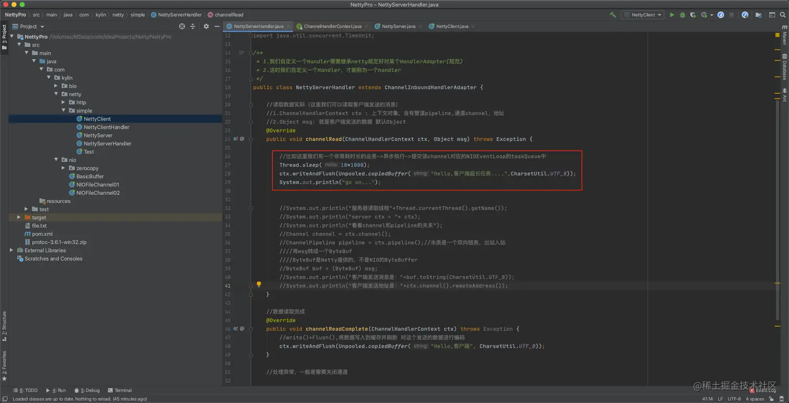
Task: Click channelRead in the breadcrumb bar
Action: pos(225,15)
